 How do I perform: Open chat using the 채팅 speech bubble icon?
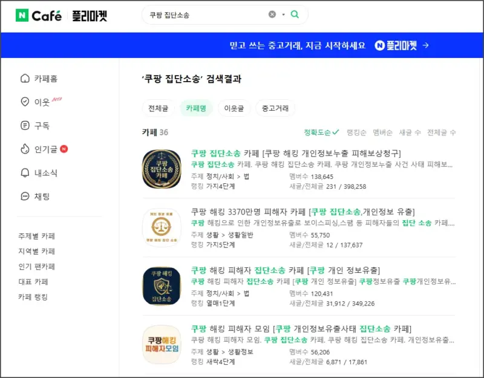[x=24, y=196]
